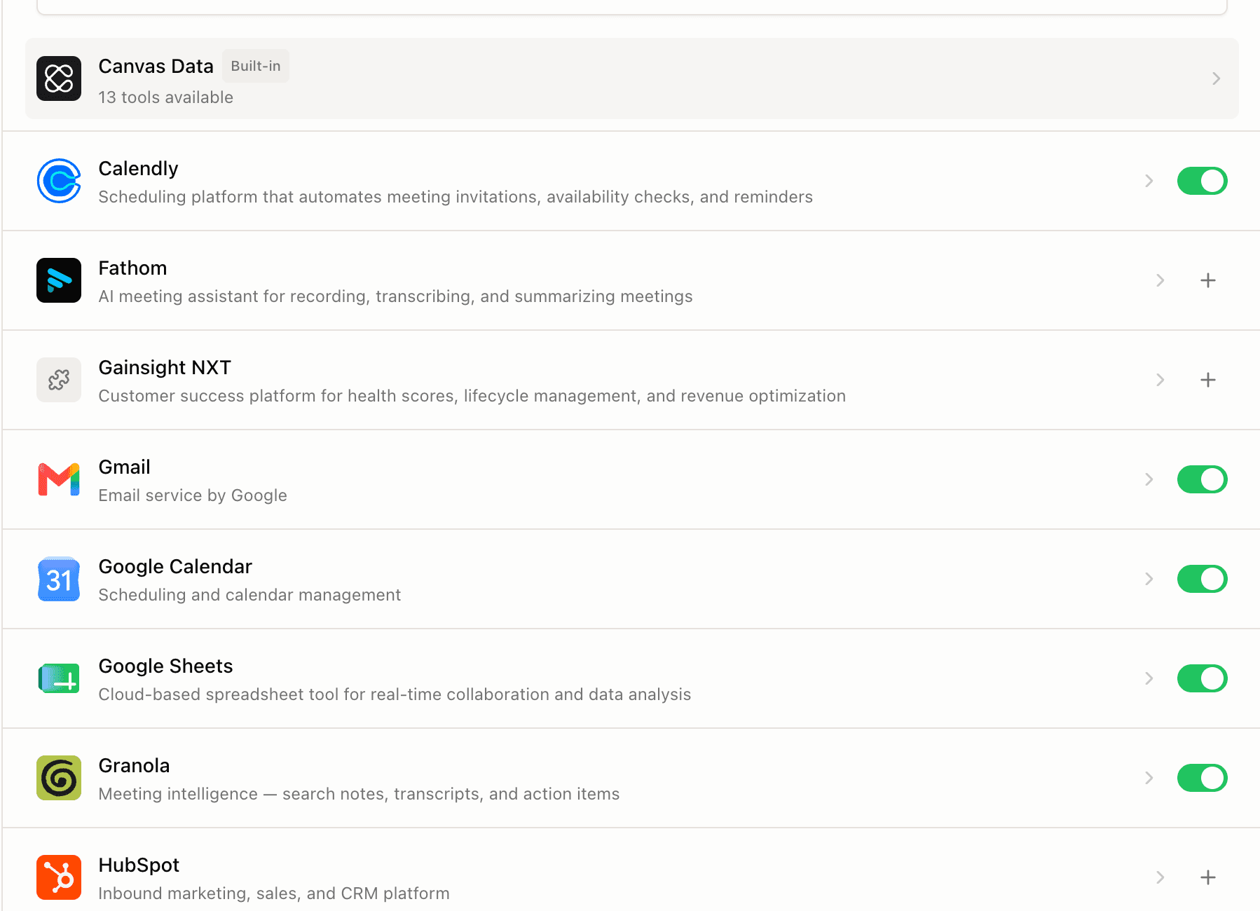The height and width of the screenshot is (911, 1260).
Task: Open Granola details chevron
Action: coord(1149,778)
